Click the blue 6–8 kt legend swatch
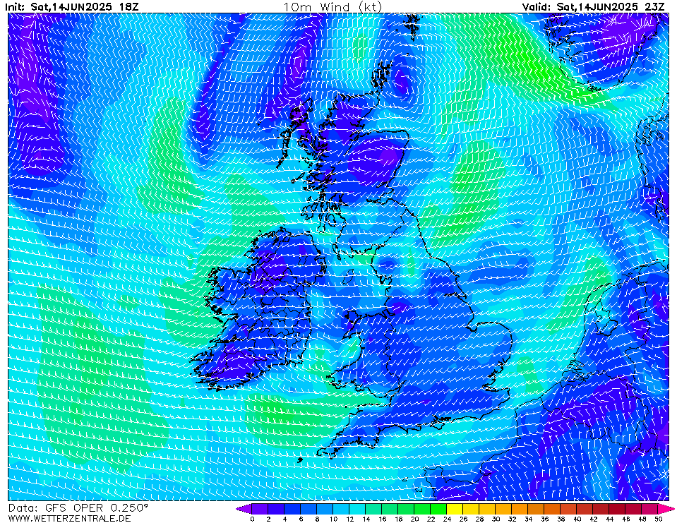 tap(308, 508)
